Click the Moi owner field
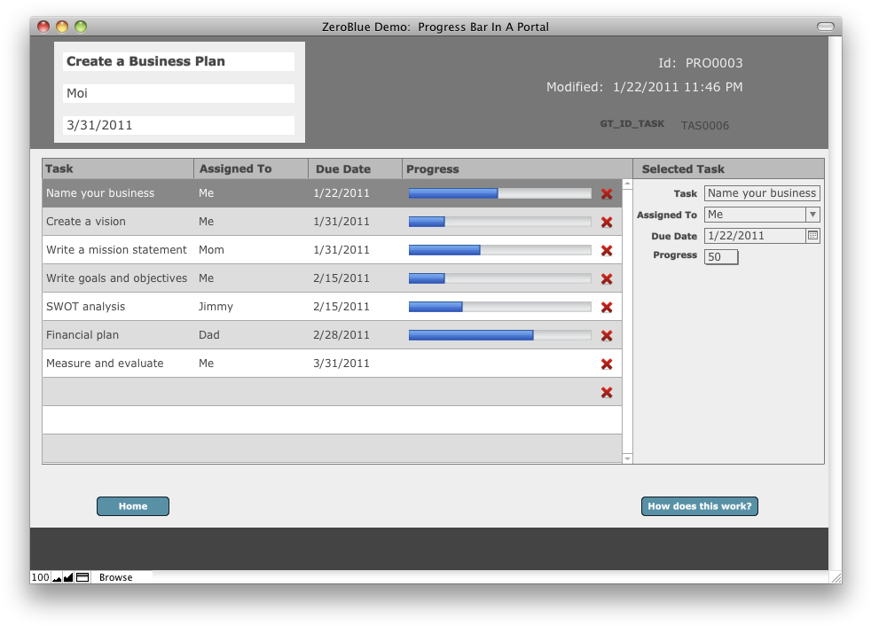 point(178,93)
